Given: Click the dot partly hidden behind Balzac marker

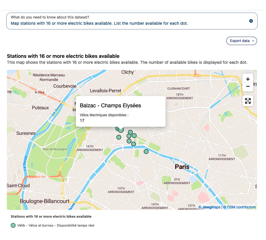Looking at the screenshot, I should [x=117, y=128].
